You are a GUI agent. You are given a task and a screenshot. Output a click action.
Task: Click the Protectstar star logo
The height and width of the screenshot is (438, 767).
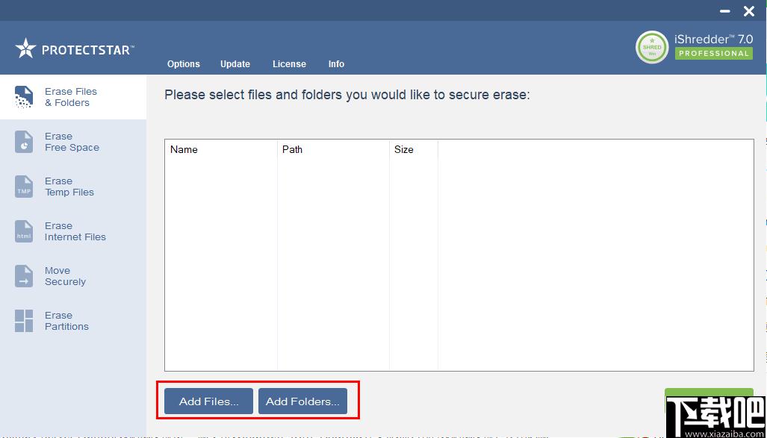(x=25, y=49)
